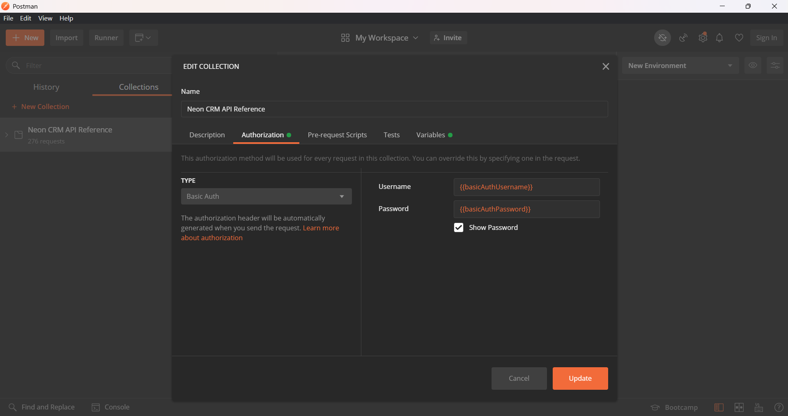788x416 pixels.
Task: Select the Collections sidebar tab
Action: [x=139, y=87]
